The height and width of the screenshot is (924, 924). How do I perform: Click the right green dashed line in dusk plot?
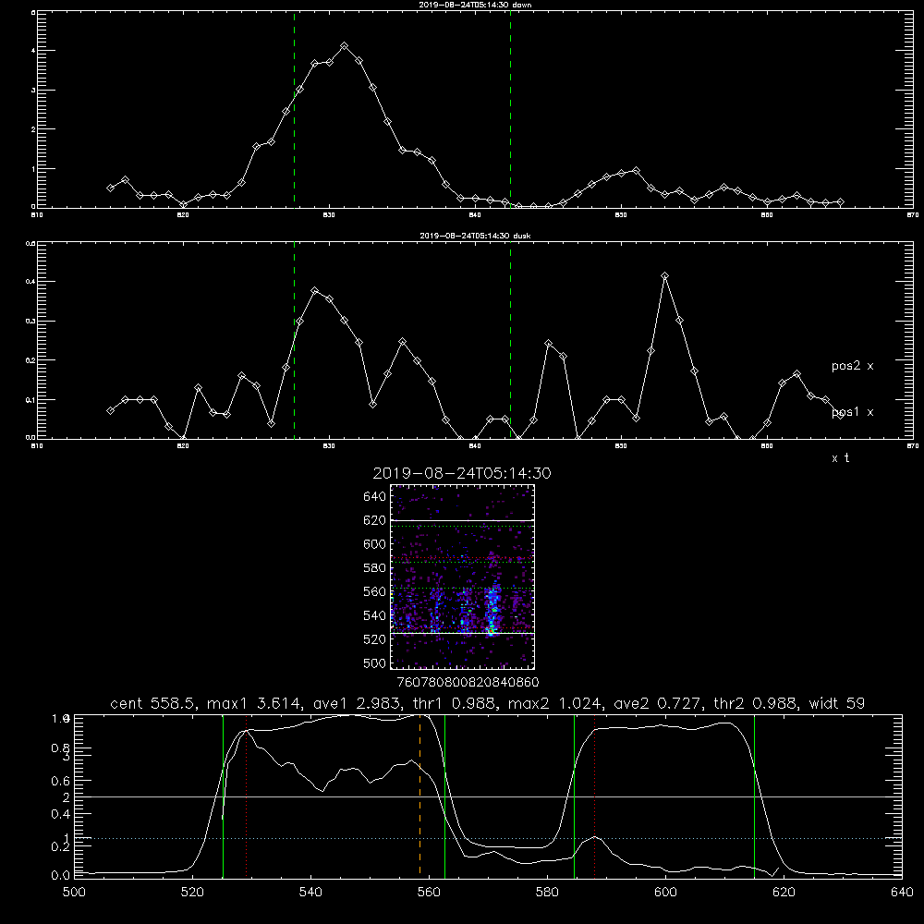pos(510,340)
